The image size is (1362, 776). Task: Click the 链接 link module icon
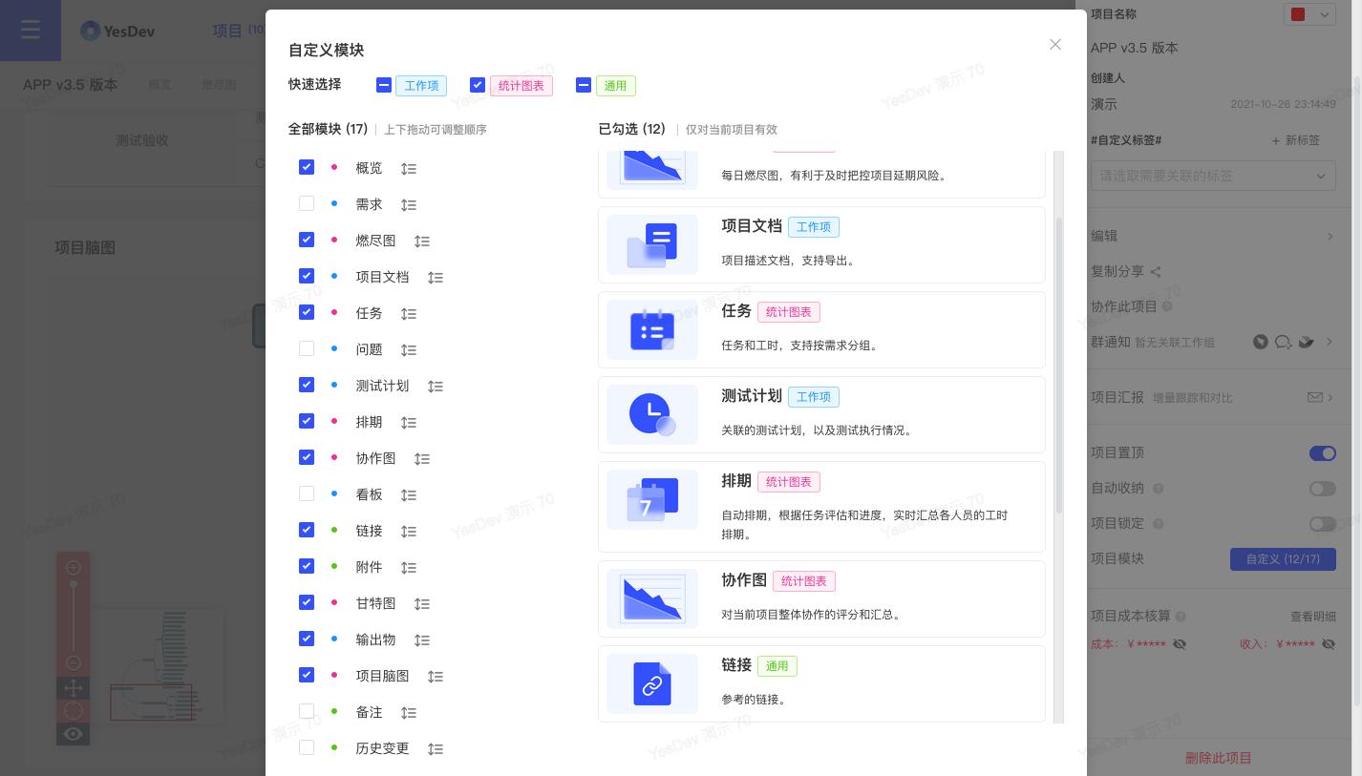tap(652, 683)
